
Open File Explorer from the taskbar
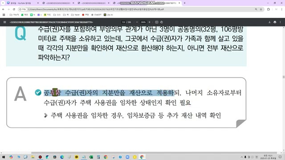click(x=33, y=157)
